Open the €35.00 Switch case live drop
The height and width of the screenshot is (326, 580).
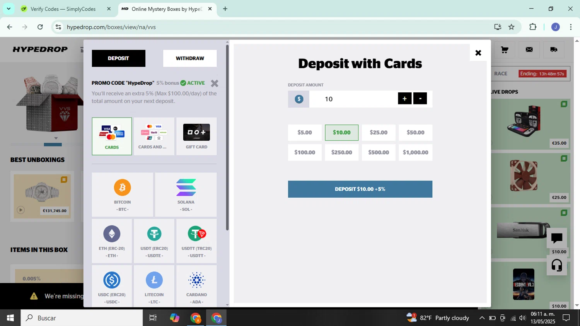[x=531, y=124]
